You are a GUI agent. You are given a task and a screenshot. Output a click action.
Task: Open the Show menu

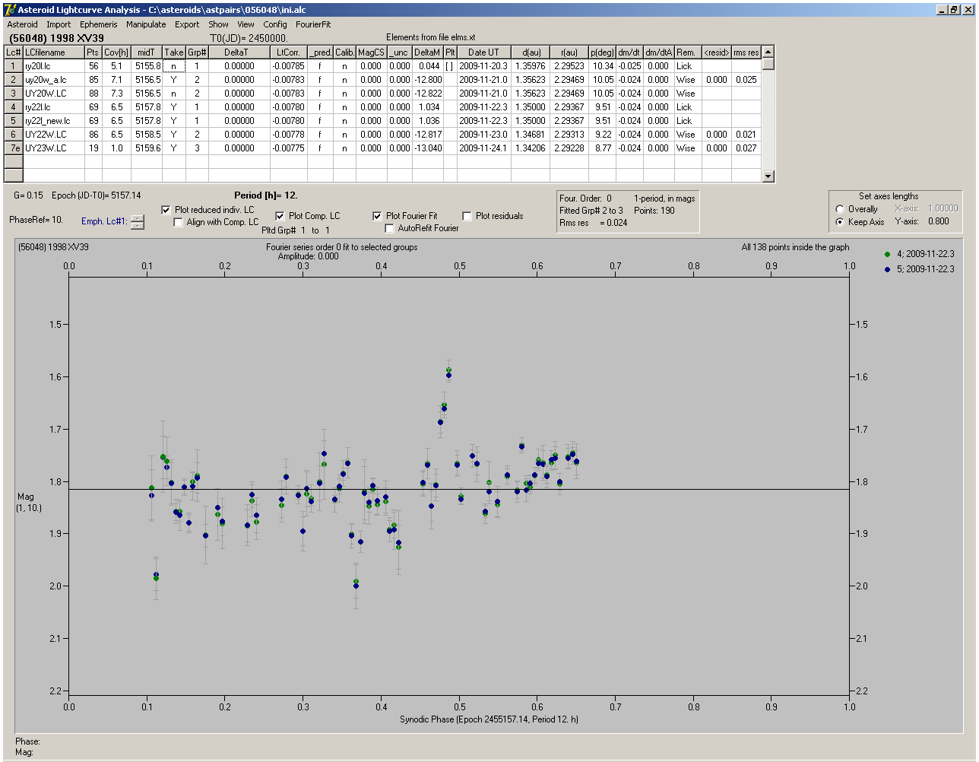tap(218, 24)
